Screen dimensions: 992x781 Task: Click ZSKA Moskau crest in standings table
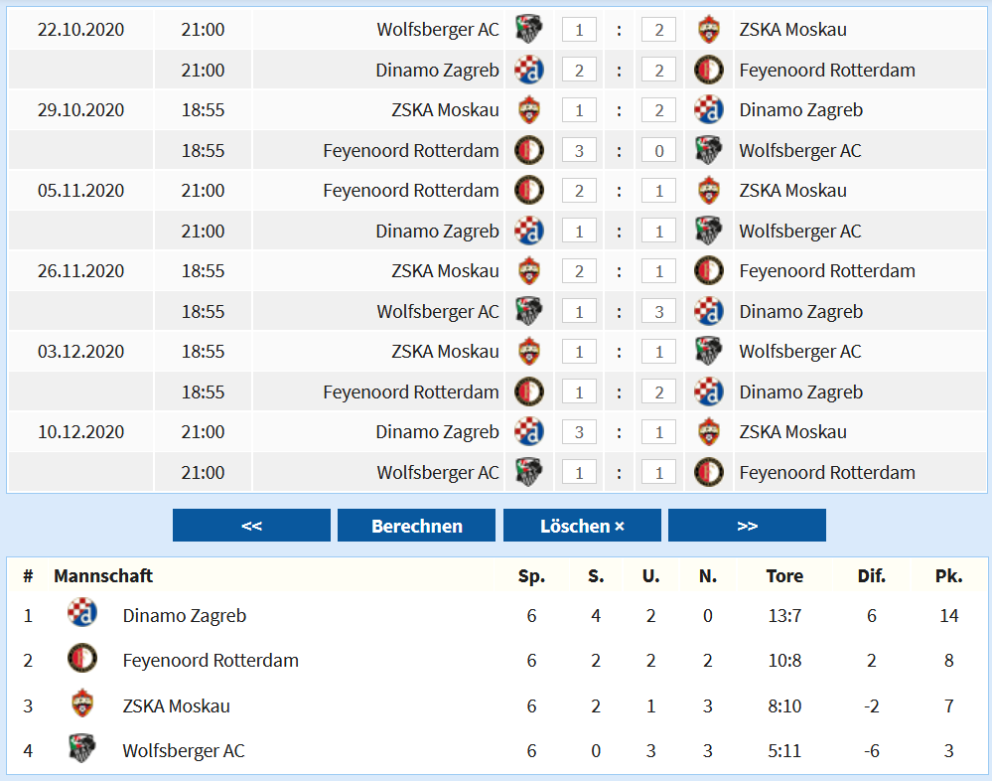[x=82, y=703]
